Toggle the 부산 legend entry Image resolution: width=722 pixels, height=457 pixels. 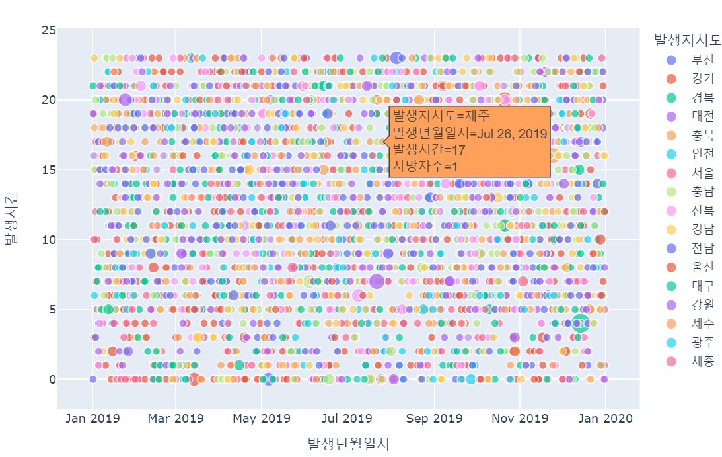click(x=692, y=60)
